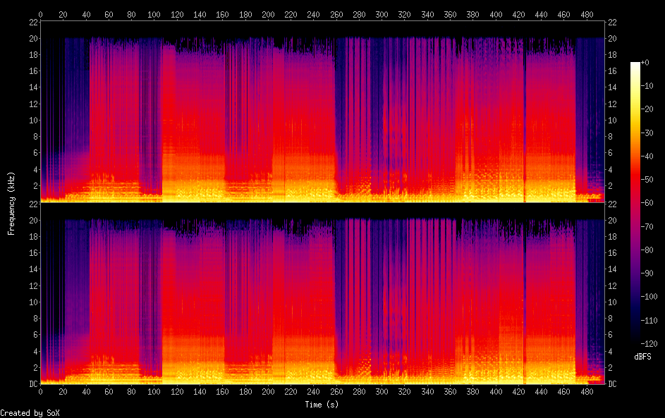665x418 pixels.
Task: Click the "-70" legend value
Action: (647, 226)
